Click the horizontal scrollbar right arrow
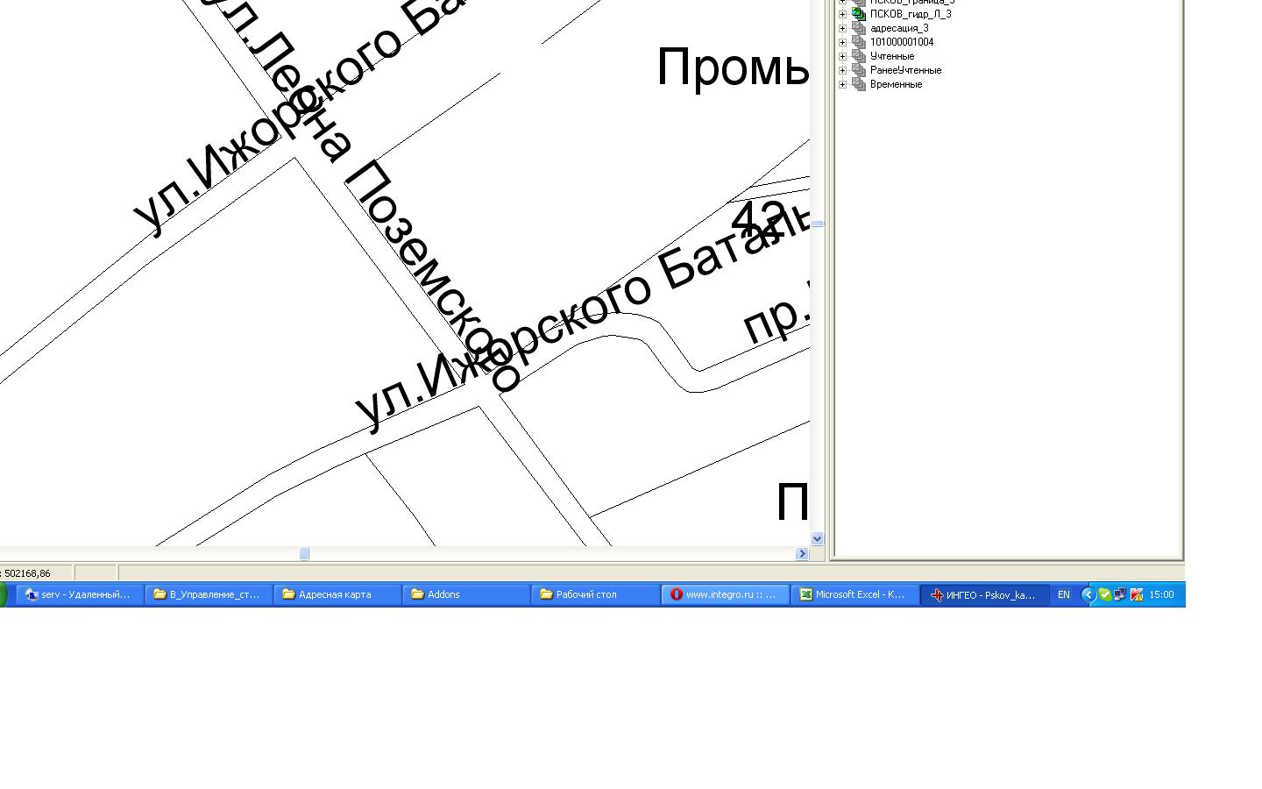 pos(802,553)
